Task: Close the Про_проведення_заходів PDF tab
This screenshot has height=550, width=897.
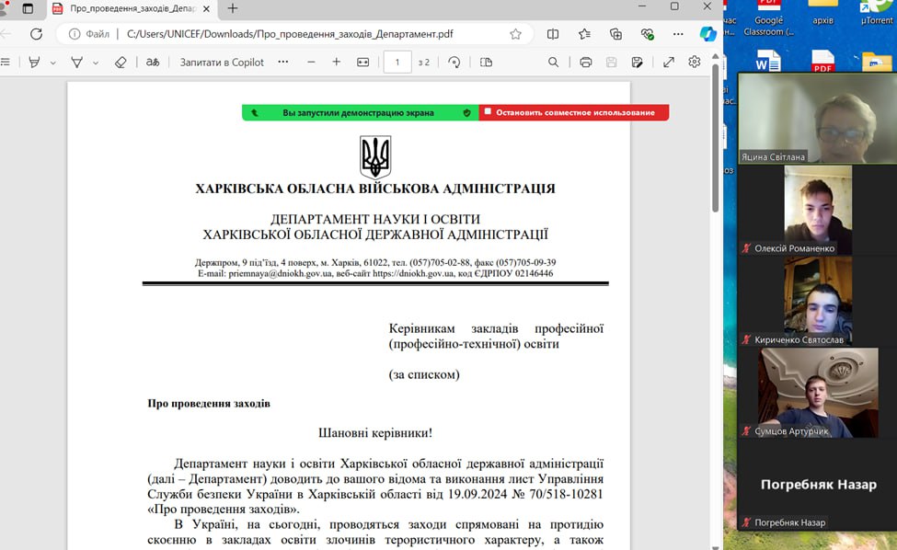Action: click(206, 8)
